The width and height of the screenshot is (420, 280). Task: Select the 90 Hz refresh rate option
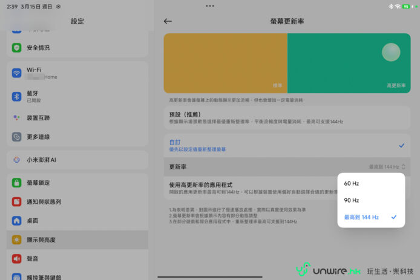[x=352, y=200]
